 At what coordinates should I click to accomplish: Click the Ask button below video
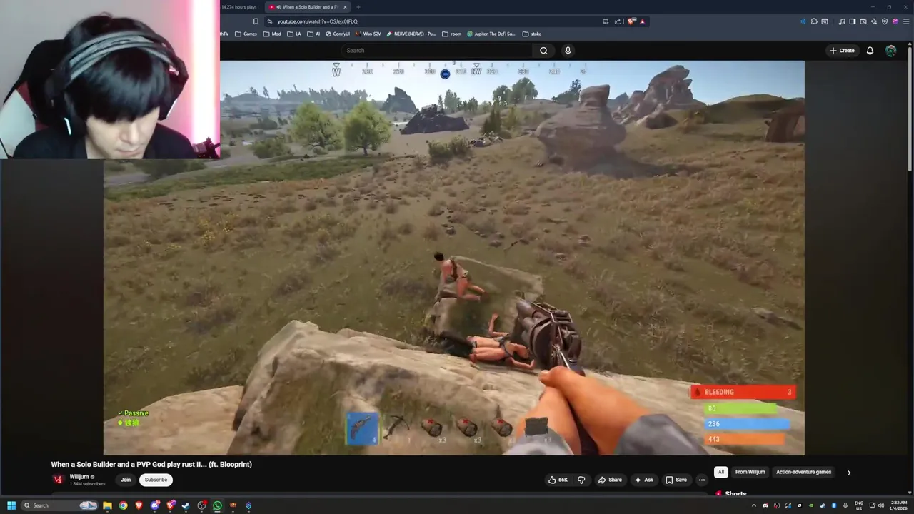[643, 480]
